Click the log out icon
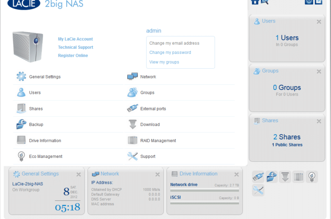The width and height of the screenshot is (331, 219). (319, 2)
